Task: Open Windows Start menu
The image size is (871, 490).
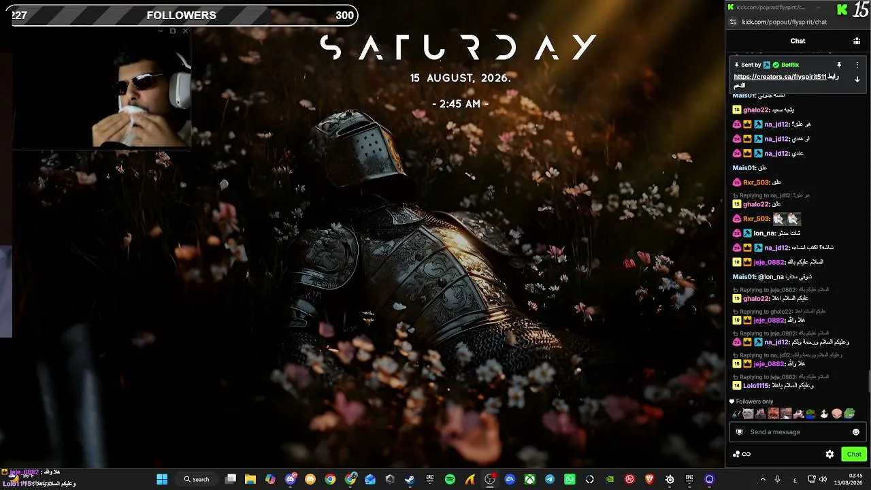Action: (x=162, y=479)
